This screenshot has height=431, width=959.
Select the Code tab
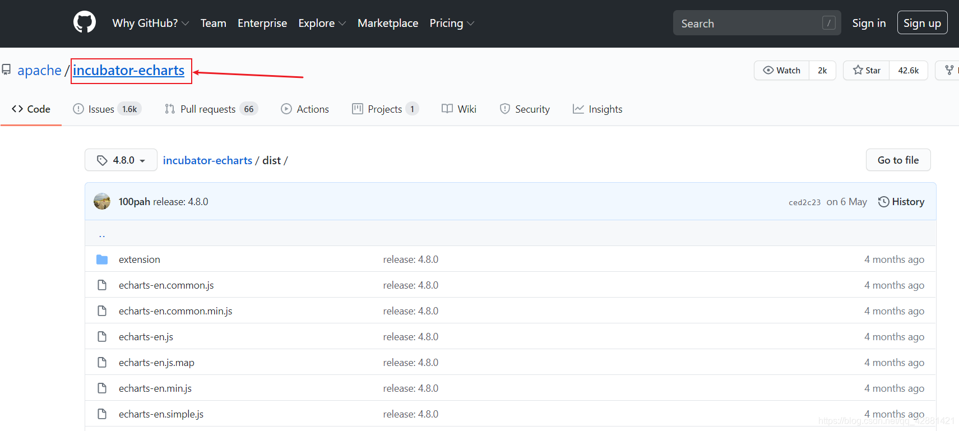(31, 109)
